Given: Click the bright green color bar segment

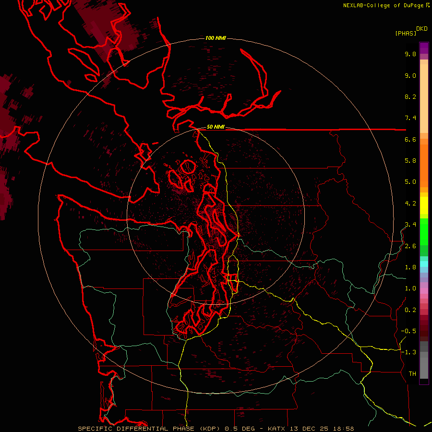Looking at the screenshot, I should tap(424, 231).
